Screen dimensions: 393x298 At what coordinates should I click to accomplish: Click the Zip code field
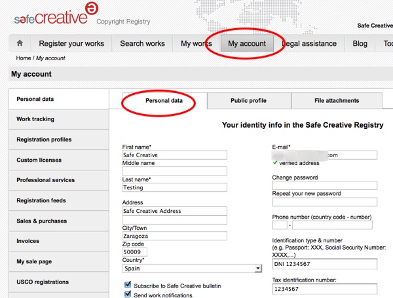pyautogui.click(x=135, y=251)
